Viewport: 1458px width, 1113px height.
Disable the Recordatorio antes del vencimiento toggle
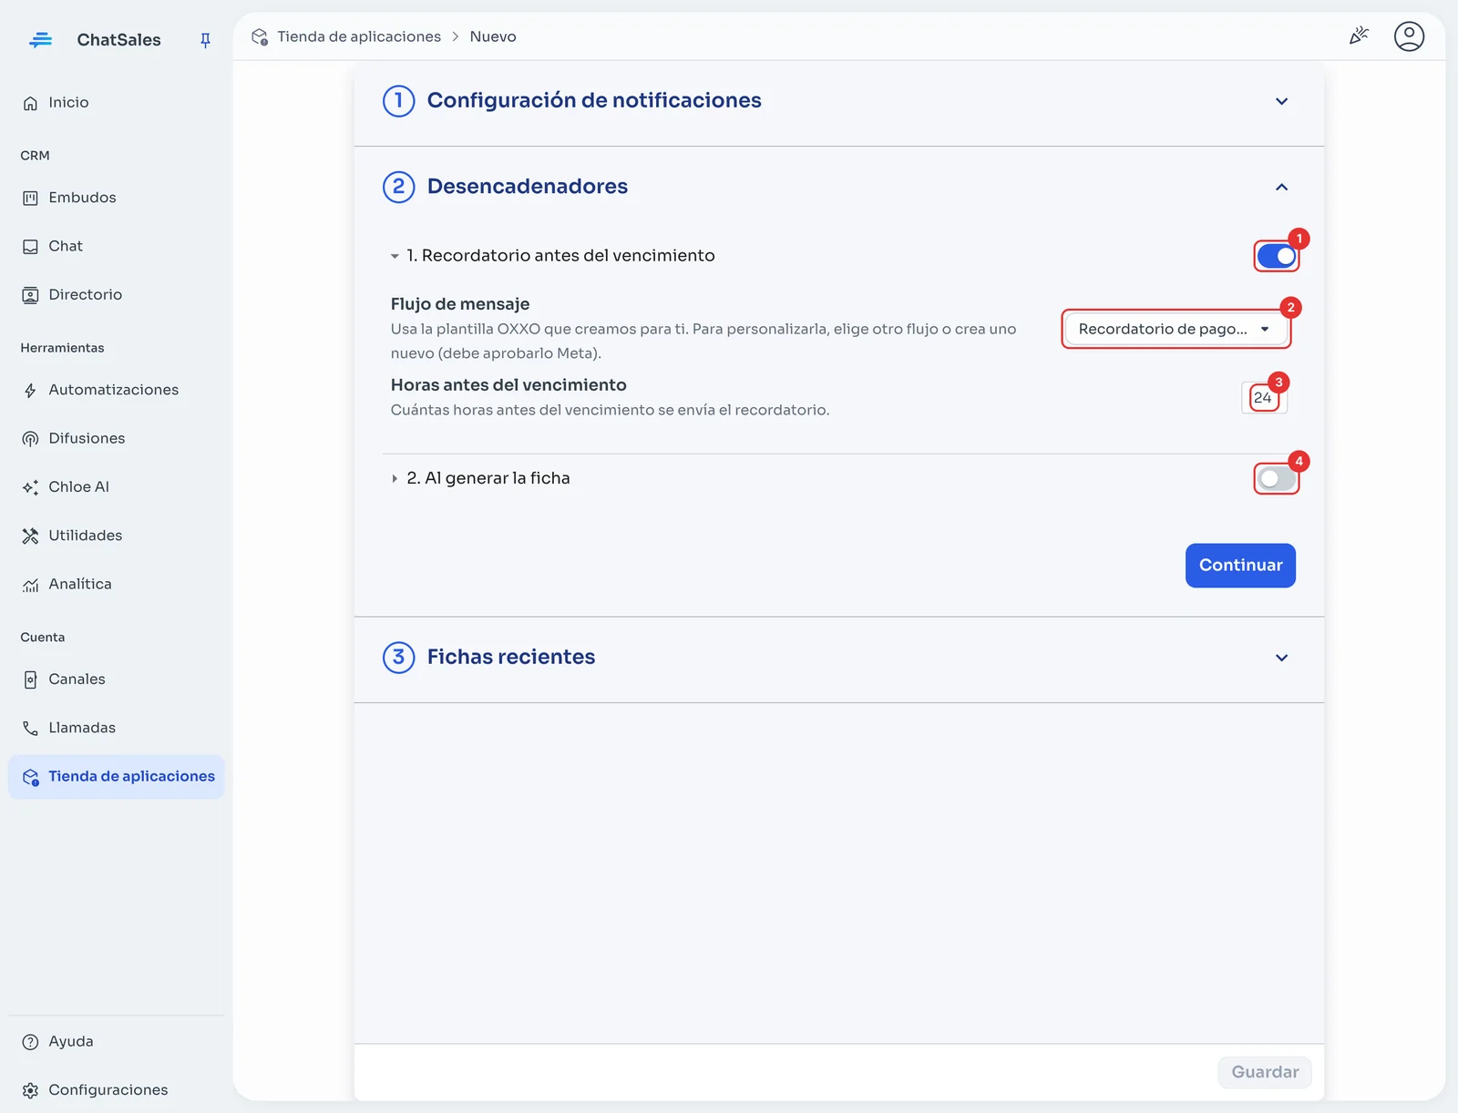click(1276, 256)
